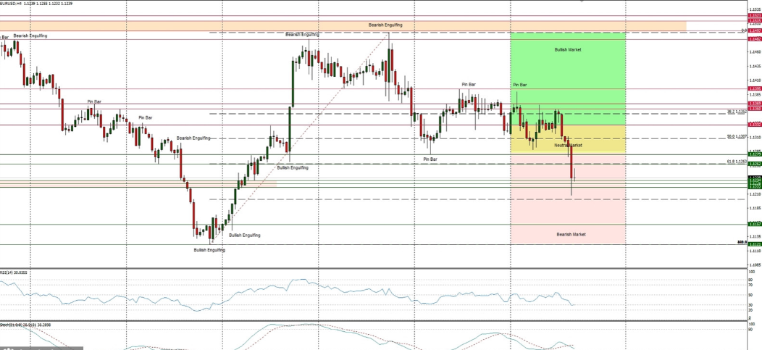This screenshot has height=350, width=762.
Task: Select the red 1.1482 price tag
Action: [x=754, y=39]
